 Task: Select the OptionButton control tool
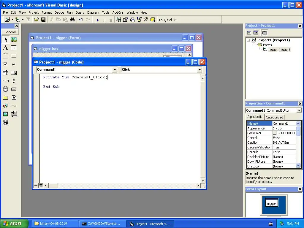[x=14, y=64]
